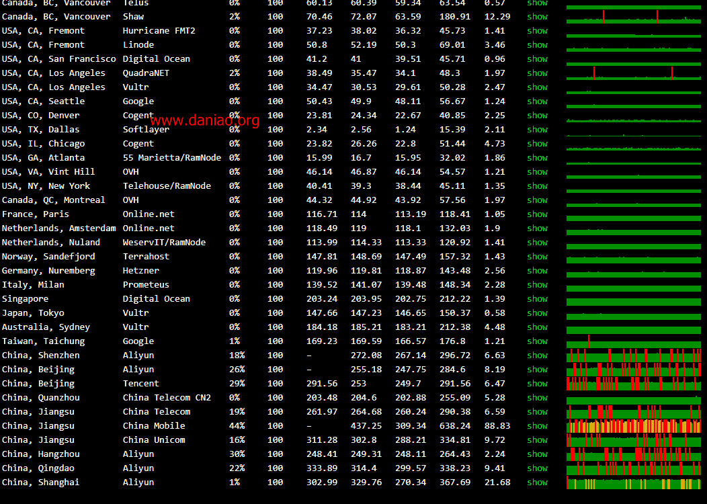The image size is (707, 504).
Task: Click 'show' for Norway, Sandefjord row
Action: 538,257
